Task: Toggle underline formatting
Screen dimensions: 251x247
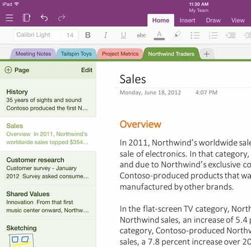Action: pos(123,35)
